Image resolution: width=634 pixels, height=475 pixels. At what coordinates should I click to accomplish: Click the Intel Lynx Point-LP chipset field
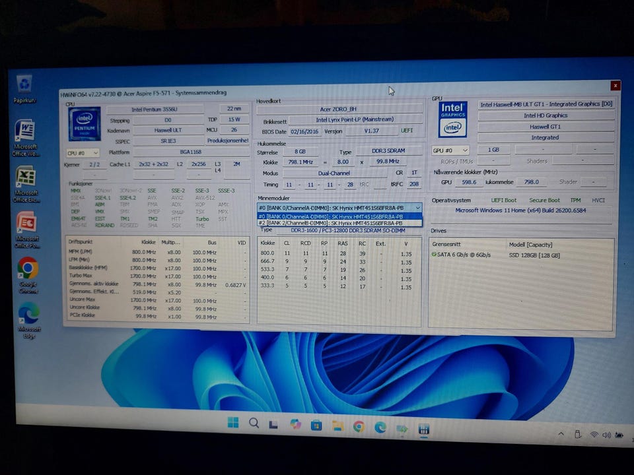click(355, 119)
